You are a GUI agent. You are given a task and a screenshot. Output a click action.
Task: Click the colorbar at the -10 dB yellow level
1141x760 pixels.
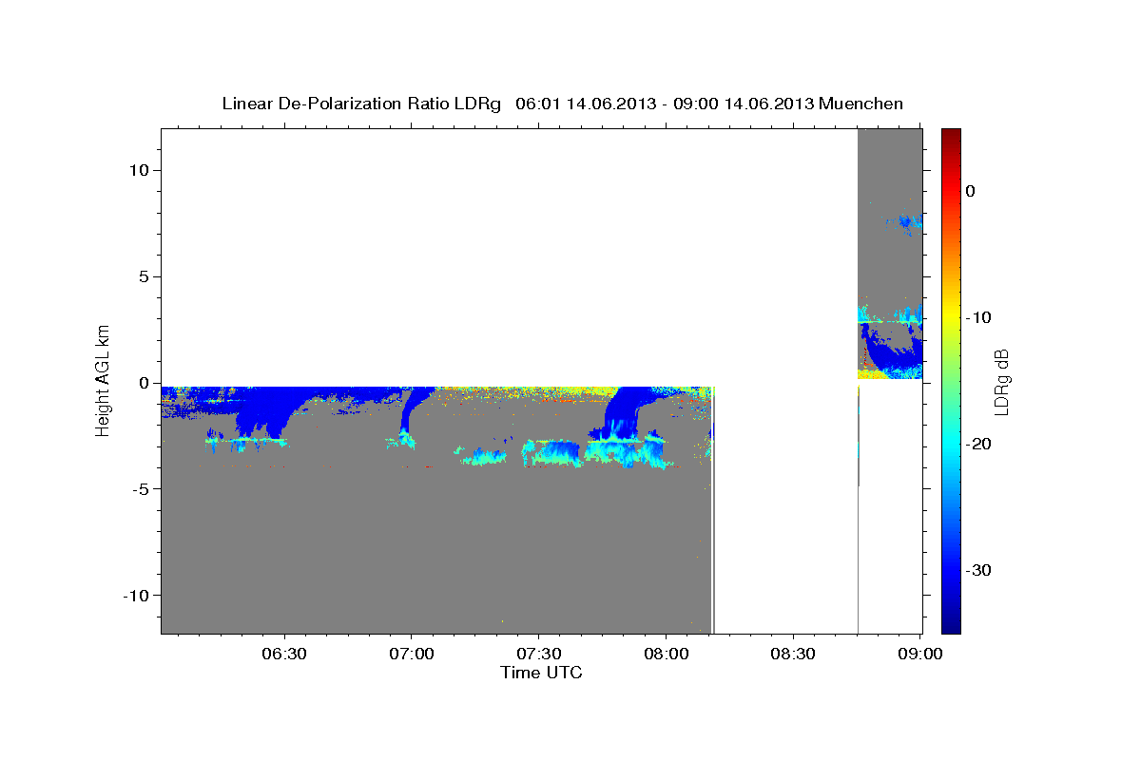coord(951,317)
